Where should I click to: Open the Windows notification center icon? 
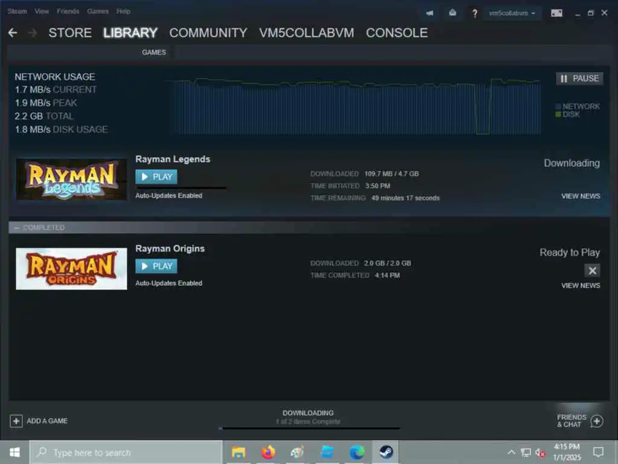[x=598, y=452]
